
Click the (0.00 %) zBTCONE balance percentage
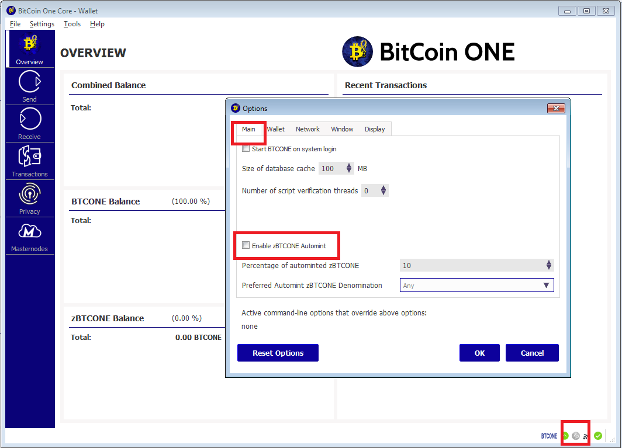187,318
